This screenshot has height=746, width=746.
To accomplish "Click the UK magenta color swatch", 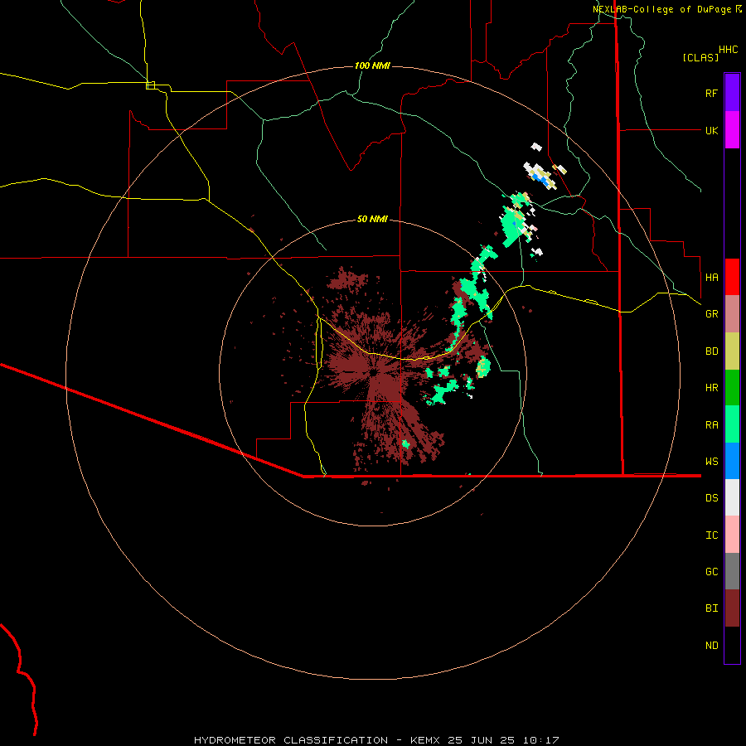I will click(732, 130).
